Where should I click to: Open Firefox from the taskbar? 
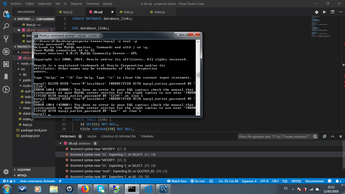[85, 189]
